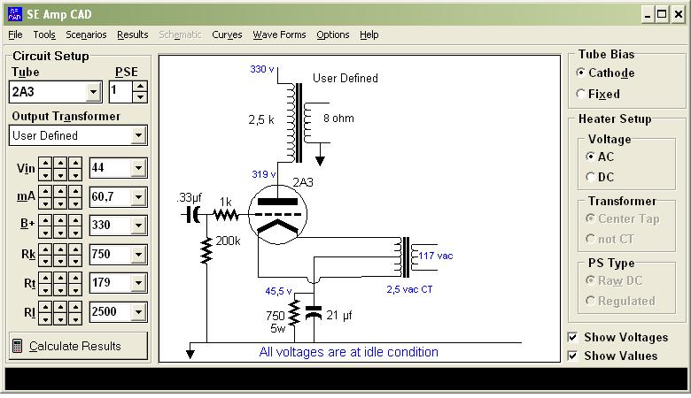Click the first up arrow for Rk

pos(46,249)
